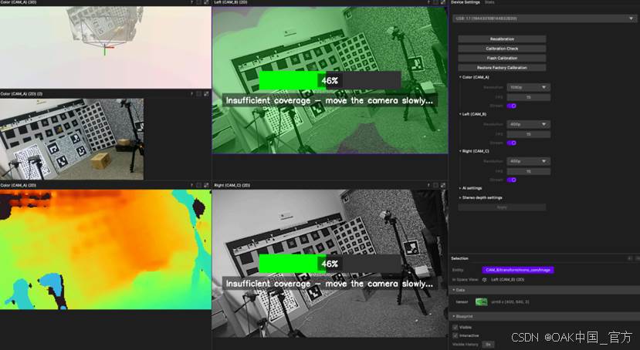Maximize the Left (CAM_B) (2D) view
This screenshot has width=640, height=350.
click(443, 2)
